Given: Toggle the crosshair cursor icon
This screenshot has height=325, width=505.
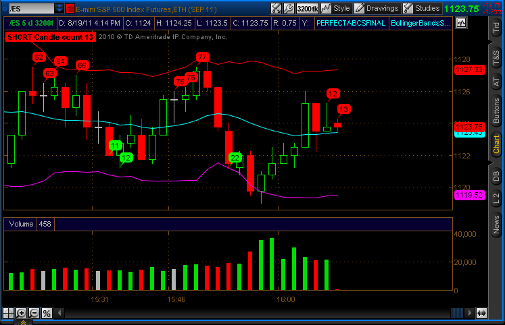Looking at the screenshot, I should [8, 313].
